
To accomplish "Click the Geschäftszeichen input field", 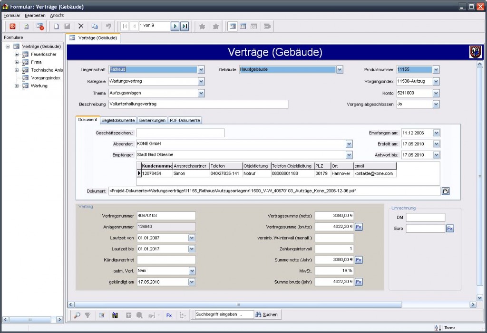I will coord(180,133).
